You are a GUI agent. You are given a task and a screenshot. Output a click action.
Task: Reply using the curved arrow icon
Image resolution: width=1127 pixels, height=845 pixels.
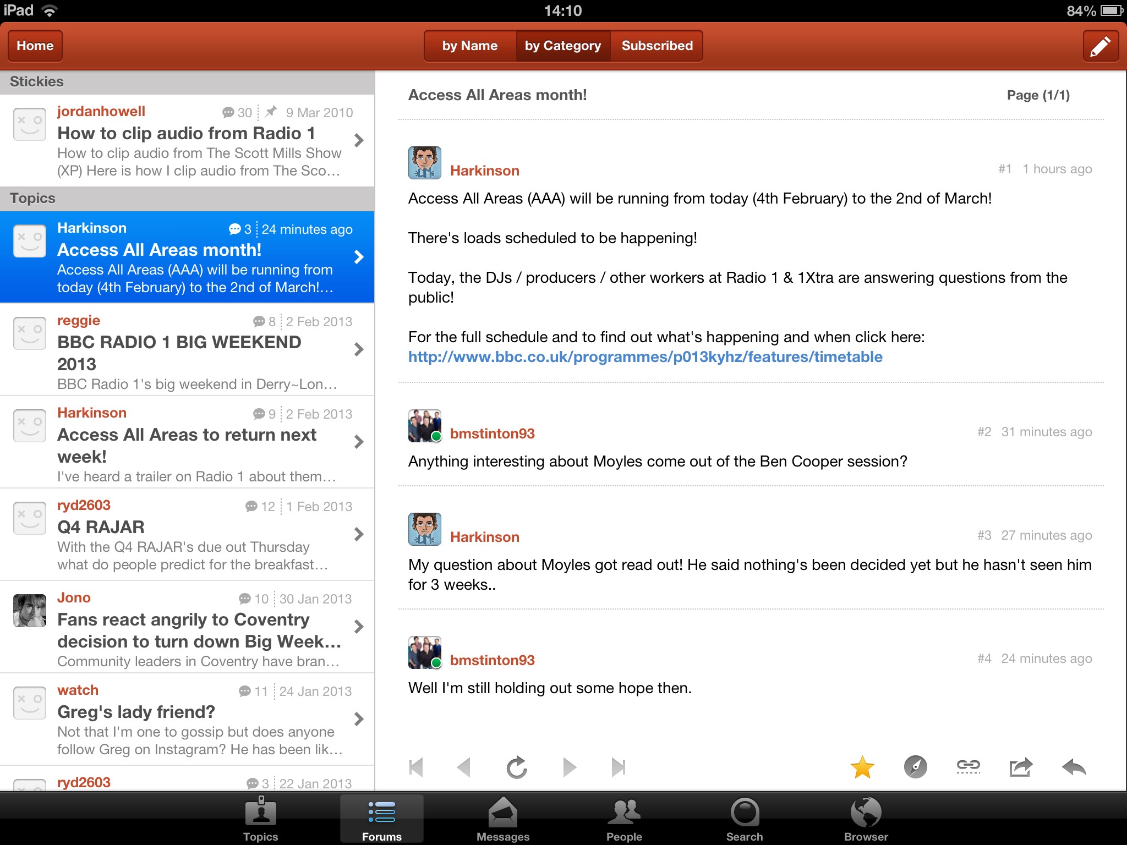1074,767
